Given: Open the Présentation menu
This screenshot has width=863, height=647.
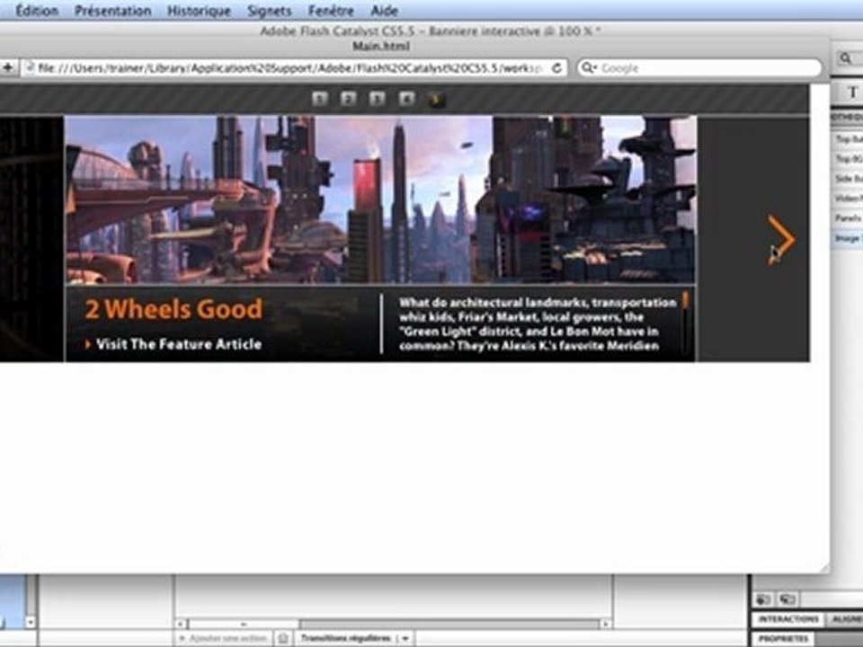Looking at the screenshot, I should click(x=113, y=11).
